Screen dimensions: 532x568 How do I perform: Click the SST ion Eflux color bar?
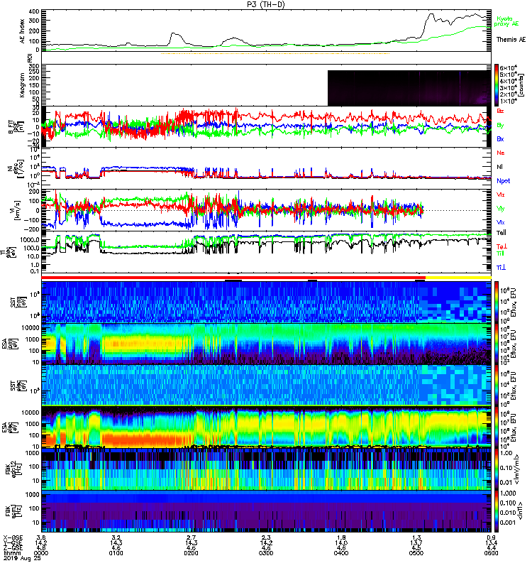(496, 302)
